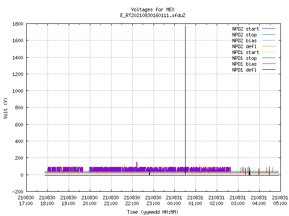Image resolution: width=289 pixels, height=216 pixels.
Task: Click the 210831 04:00 time tick label
Action: 259,201
